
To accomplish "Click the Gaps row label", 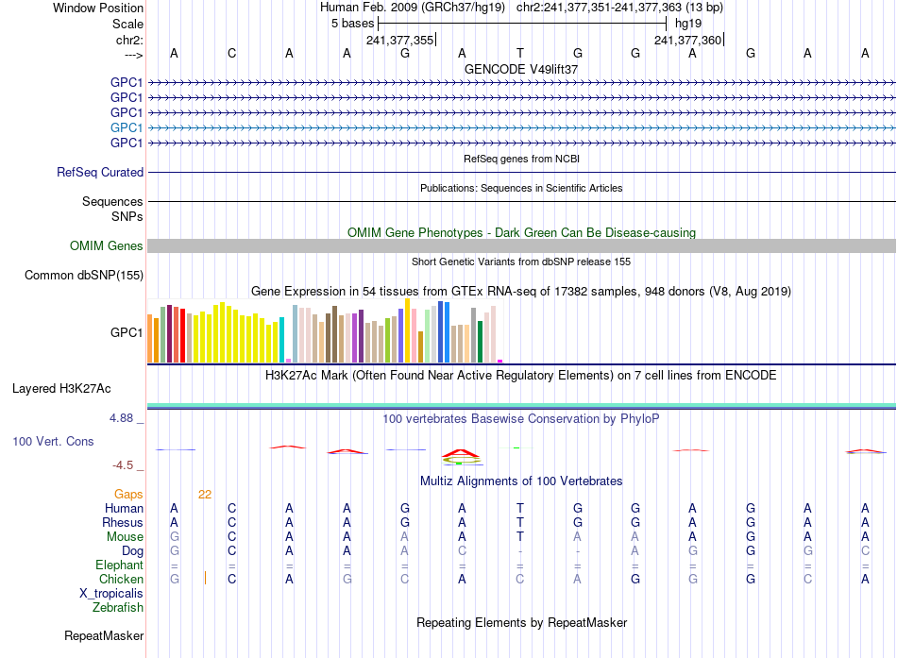I will tap(128, 495).
